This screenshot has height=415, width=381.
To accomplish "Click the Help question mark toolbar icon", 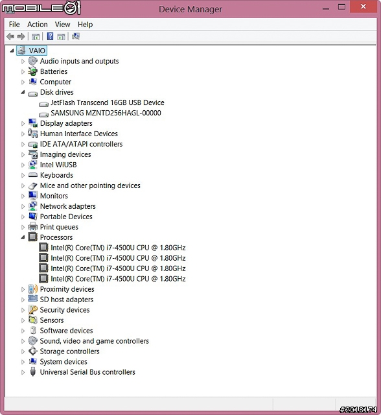I will click(50, 36).
